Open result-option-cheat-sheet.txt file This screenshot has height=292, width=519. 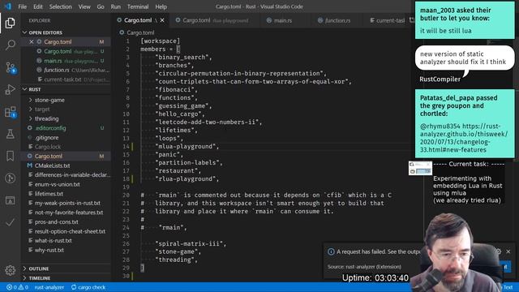tap(71, 231)
